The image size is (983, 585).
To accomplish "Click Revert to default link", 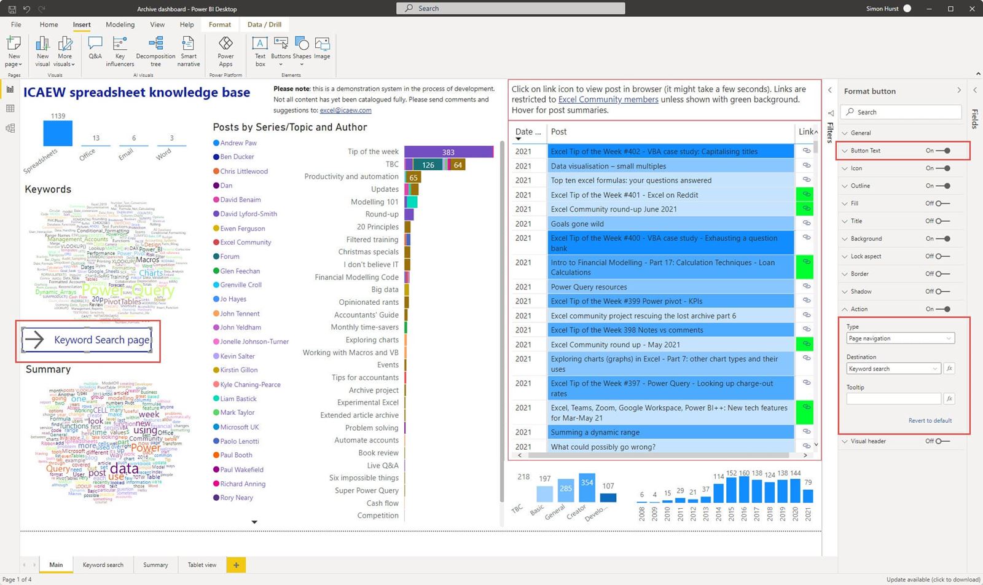I will click(x=930, y=421).
